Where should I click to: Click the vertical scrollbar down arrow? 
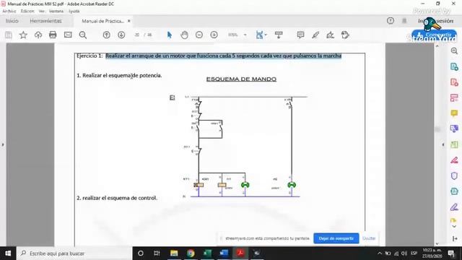tap(437, 243)
